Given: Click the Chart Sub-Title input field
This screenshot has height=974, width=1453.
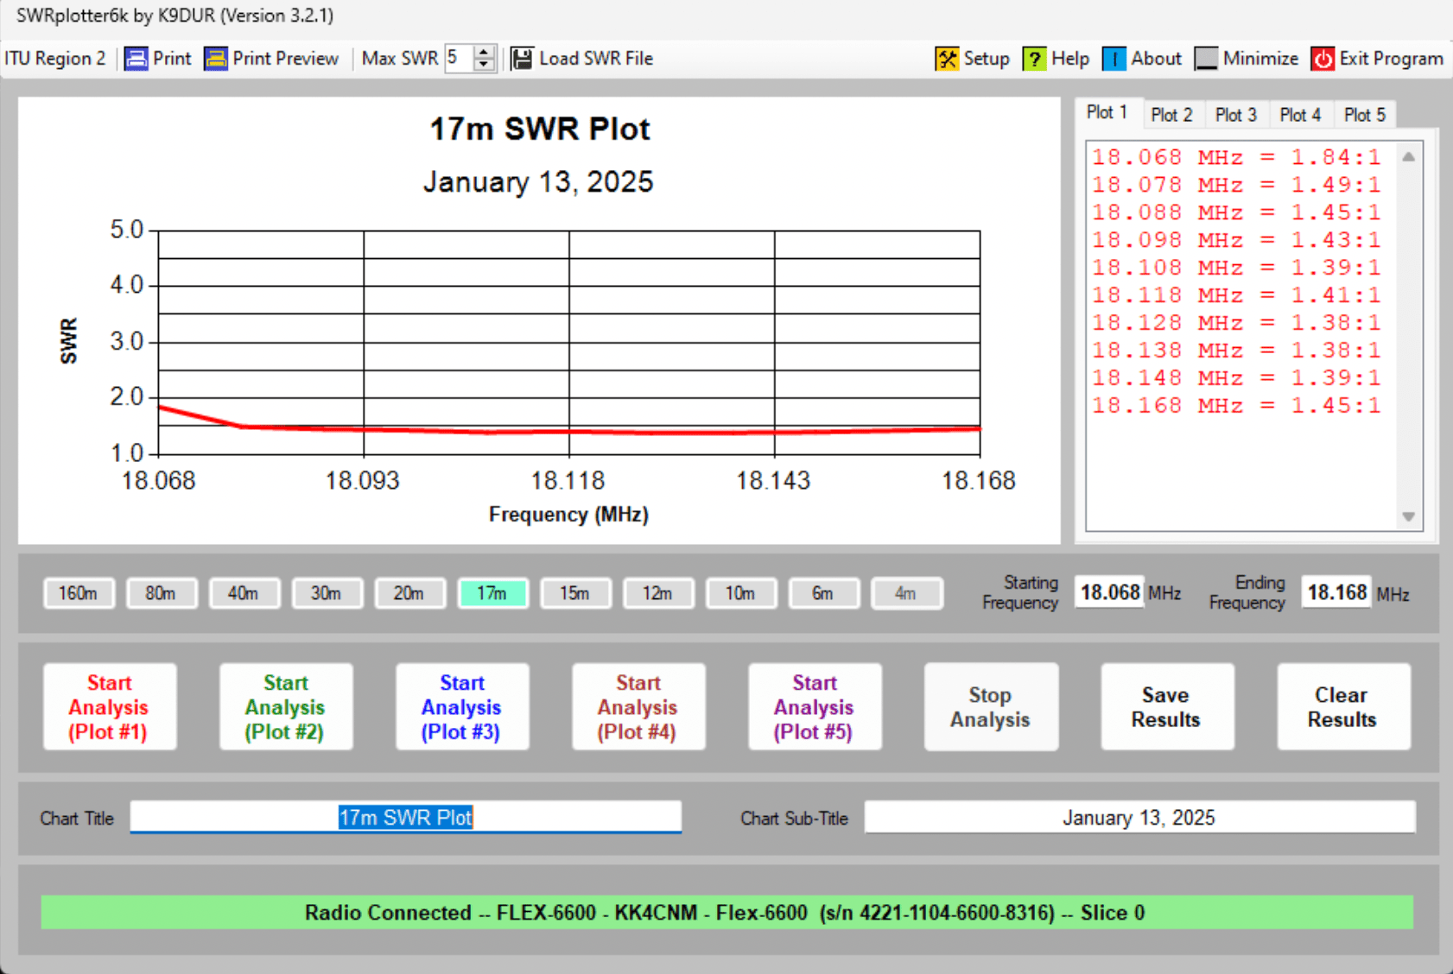Looking at the screenshot, I should pos(1139,817).
